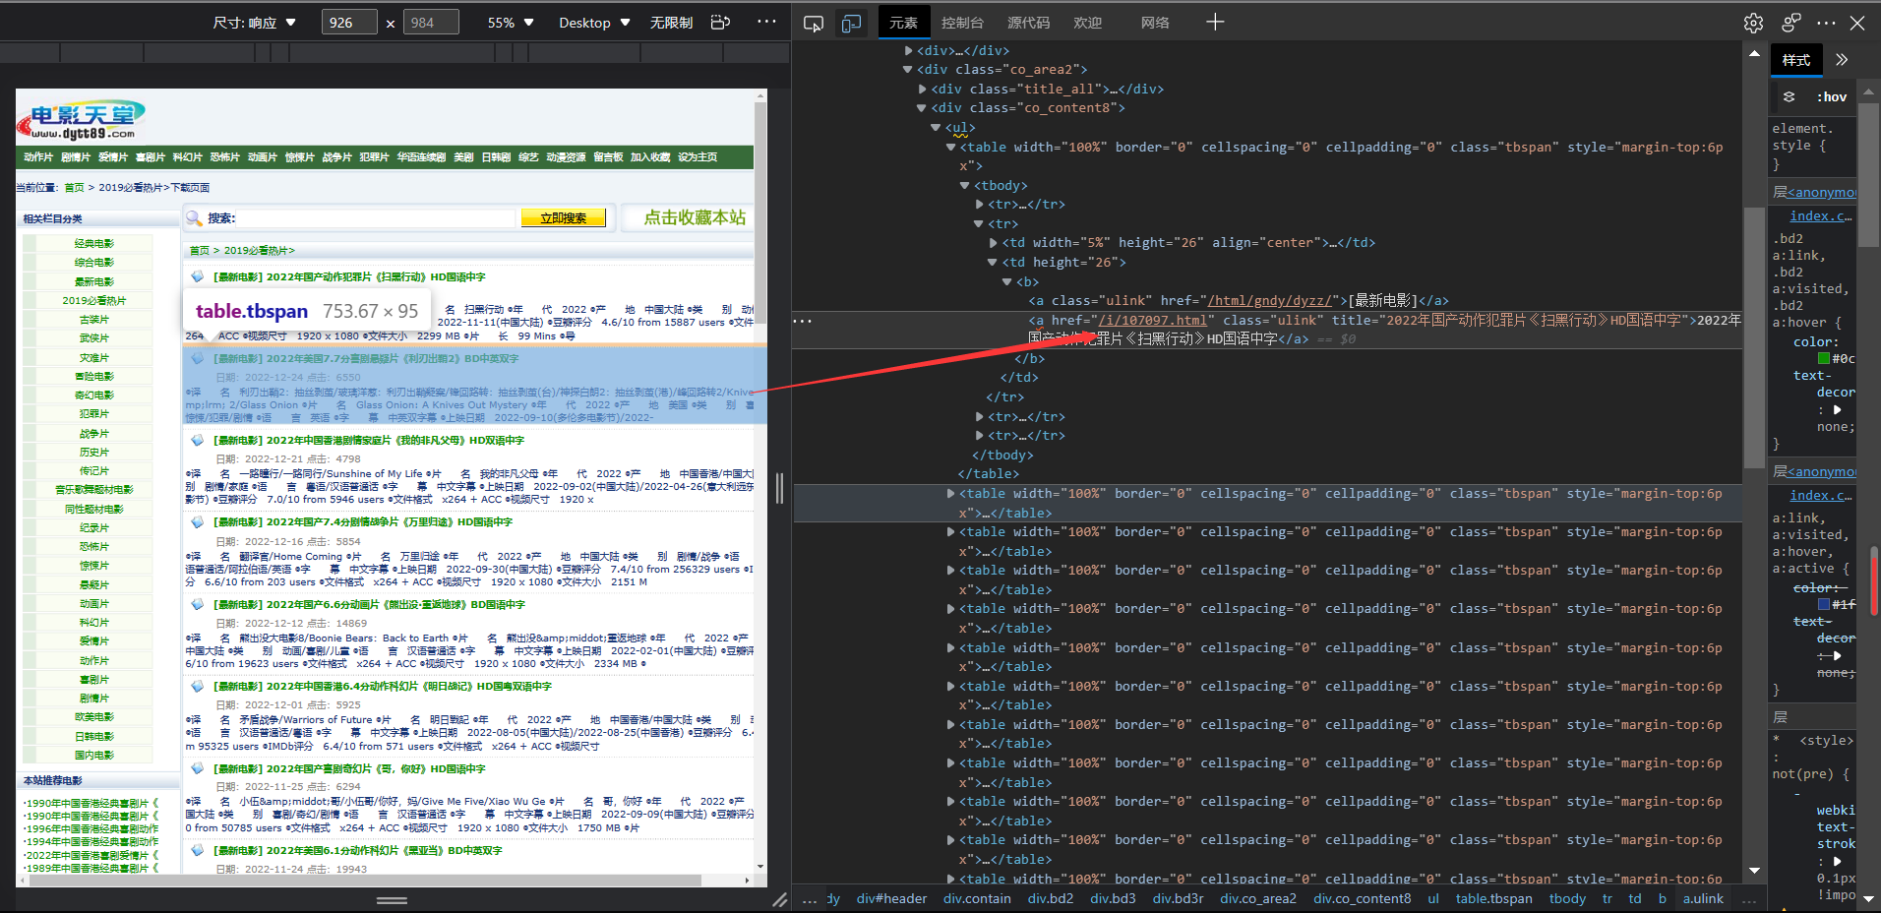Click the viewport height field 984

pos(431,23)
